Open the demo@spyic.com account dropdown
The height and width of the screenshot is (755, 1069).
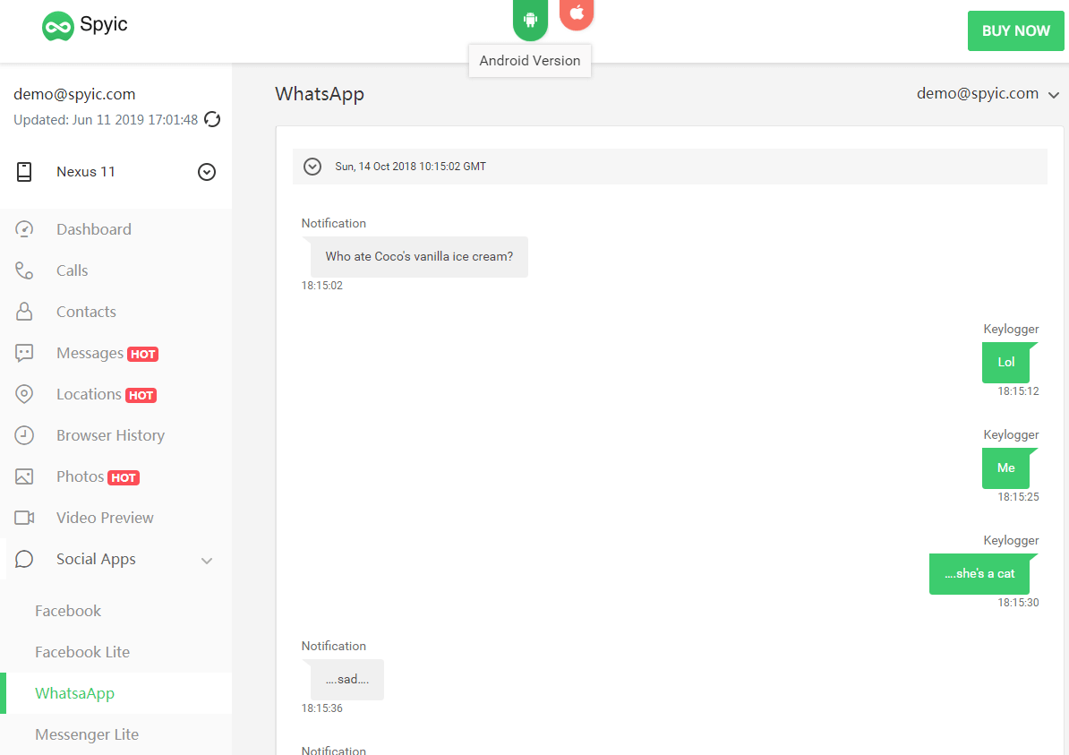click(988, 94)
